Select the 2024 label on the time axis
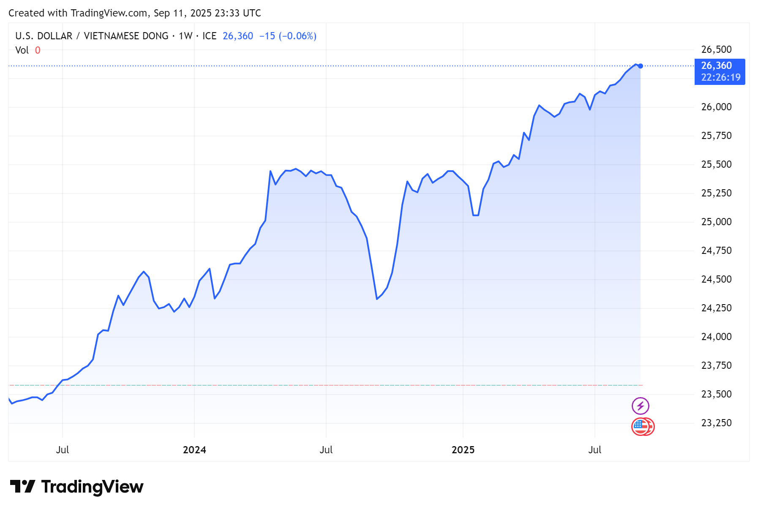This screenshot has height=512, width=758. (x=194, y=450)
